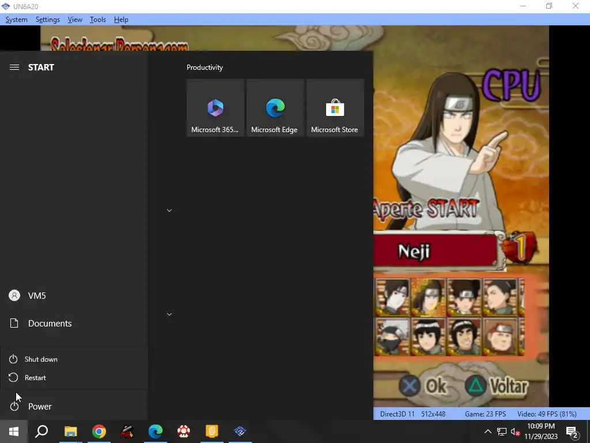This screenshot has height=443, width=590.
Task: Switch to Google Chrome on the taskbar
Action: 99,431
